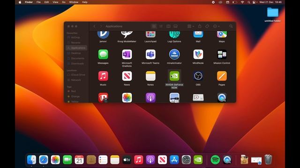Image resolution: width=300 pixels, height=168 pixels.
Task: Open the Finder group-by dropdown
Action: [x=191, y=26]
